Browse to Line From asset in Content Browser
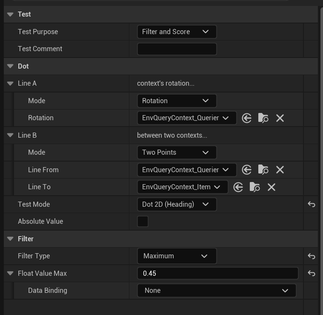The image size is (323, 315). tap(263, 170)
